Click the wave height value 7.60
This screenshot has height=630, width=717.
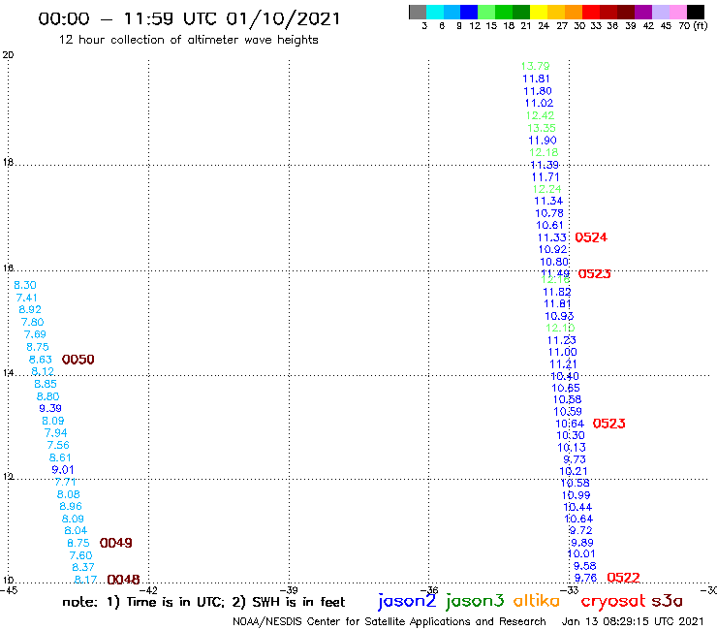(x=81, y=556)
